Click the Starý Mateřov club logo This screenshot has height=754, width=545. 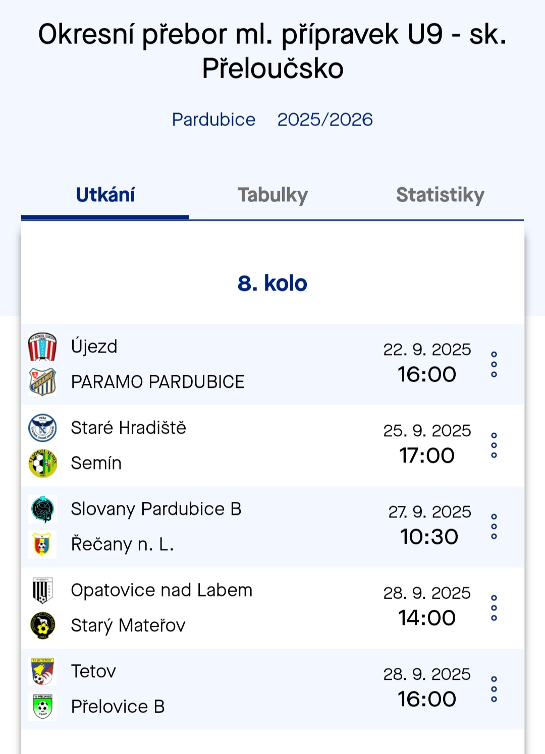42,625
